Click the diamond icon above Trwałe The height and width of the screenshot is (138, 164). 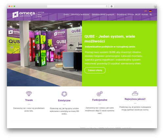29,94
